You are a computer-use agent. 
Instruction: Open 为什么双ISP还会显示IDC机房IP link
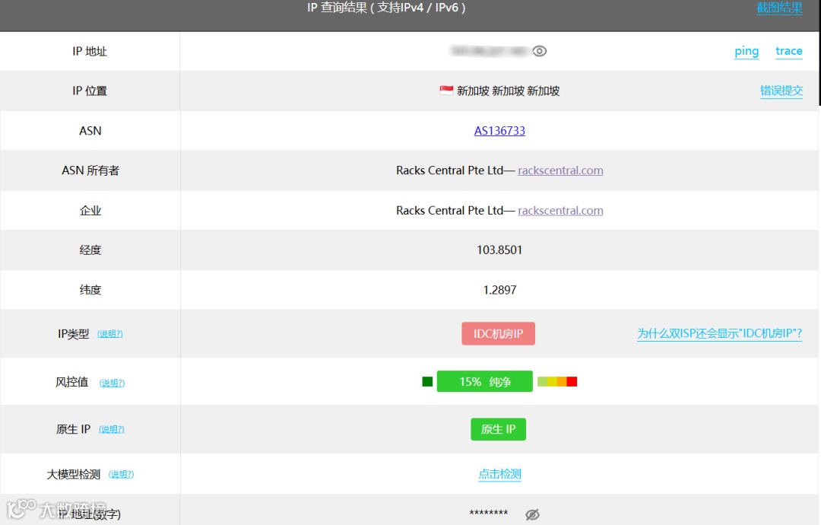[x=719, y=333]
